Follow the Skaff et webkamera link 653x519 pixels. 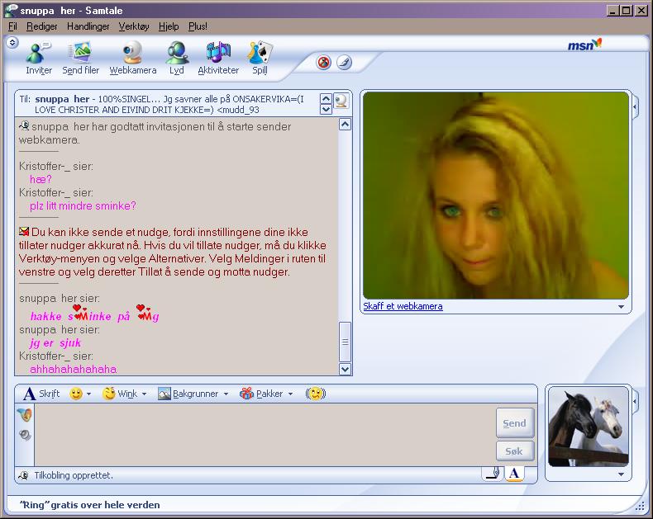[403, 306]
